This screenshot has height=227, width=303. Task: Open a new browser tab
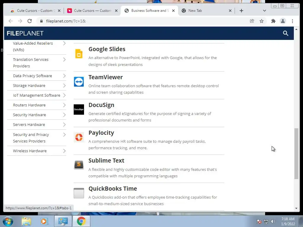coord(241,11)
